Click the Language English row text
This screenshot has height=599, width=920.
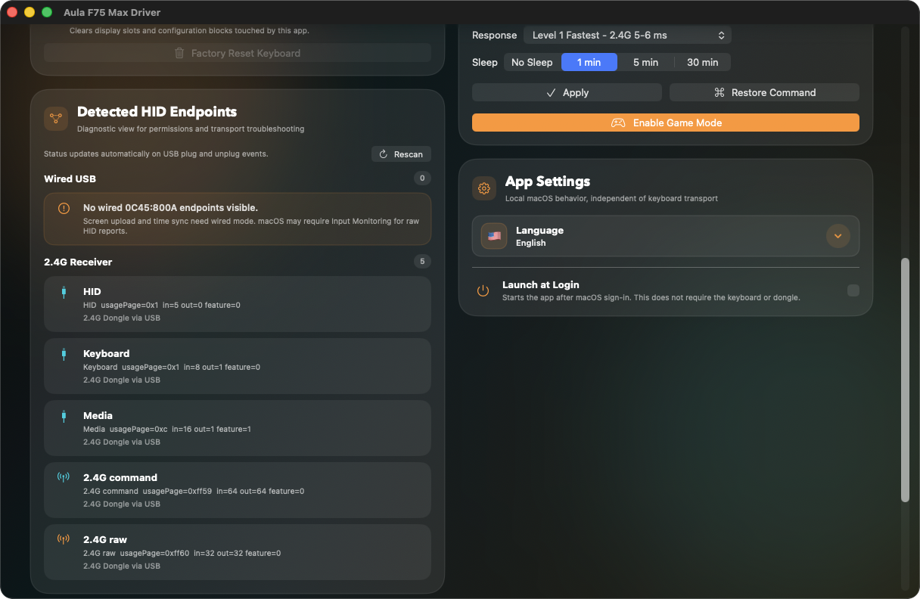click(x=539, y=236)
